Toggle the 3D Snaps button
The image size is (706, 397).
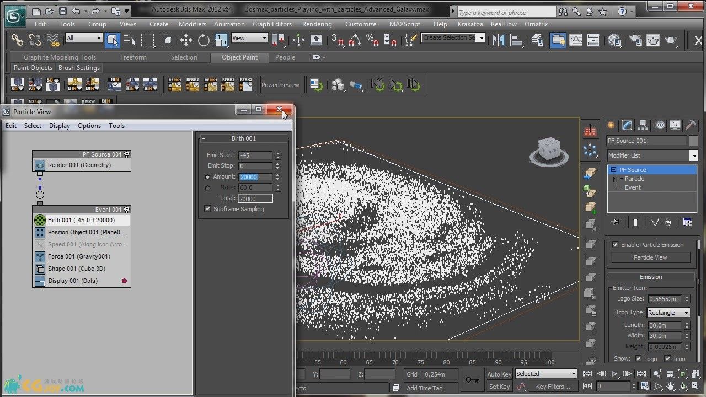pyautogui.click(x=337, y=40)
